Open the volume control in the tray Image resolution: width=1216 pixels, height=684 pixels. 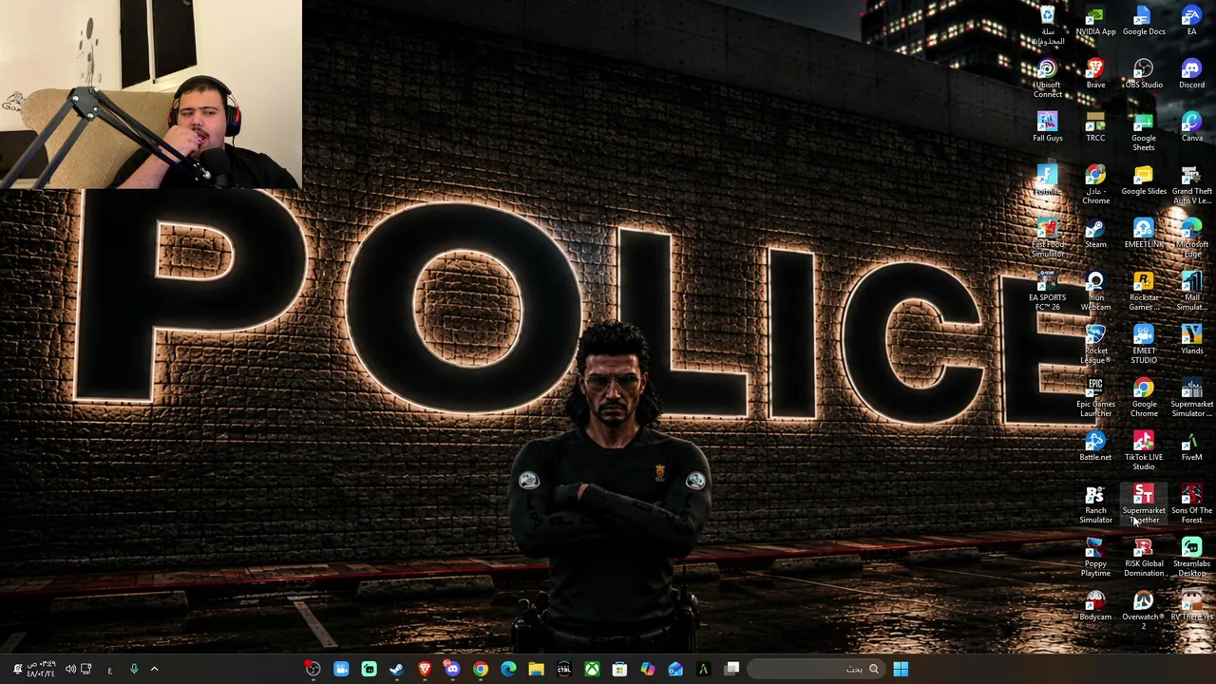point(70,669)
